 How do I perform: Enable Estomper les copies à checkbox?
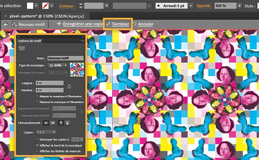coord(37,139)
